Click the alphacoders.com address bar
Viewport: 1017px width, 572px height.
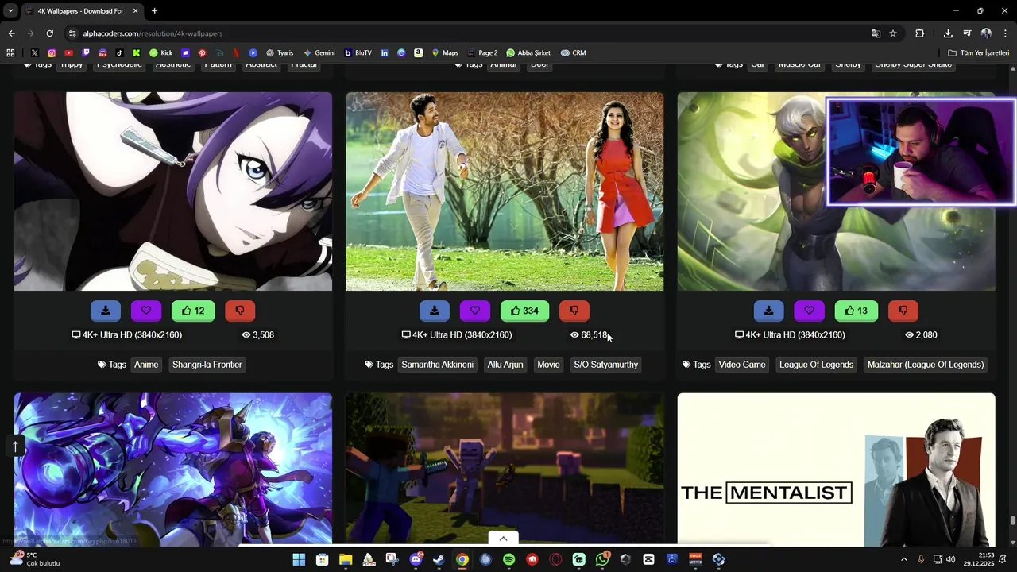pyautogui.click(x=469, y=33)
